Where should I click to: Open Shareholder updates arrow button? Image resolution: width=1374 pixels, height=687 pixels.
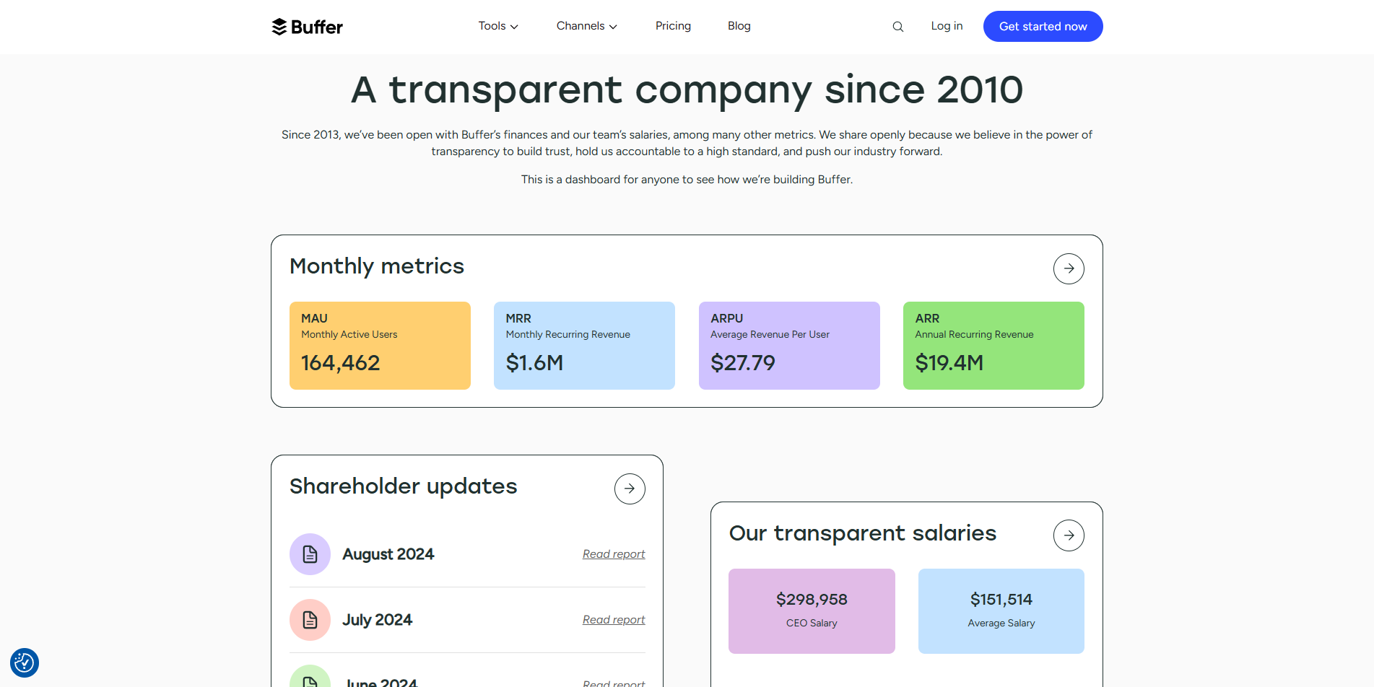(x=630, y=489)
